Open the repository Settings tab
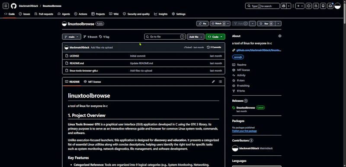The image size is (346, 167). point(179,14)
